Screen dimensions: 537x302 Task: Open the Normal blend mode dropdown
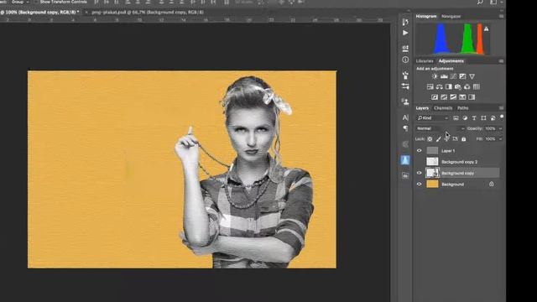[441, 128]
